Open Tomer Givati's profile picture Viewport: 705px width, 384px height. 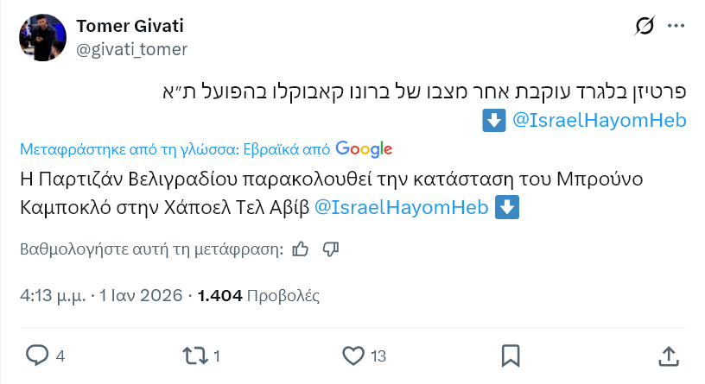pos(43,37)
